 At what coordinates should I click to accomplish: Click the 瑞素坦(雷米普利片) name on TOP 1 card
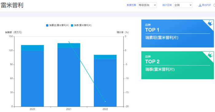click(162, 38)
